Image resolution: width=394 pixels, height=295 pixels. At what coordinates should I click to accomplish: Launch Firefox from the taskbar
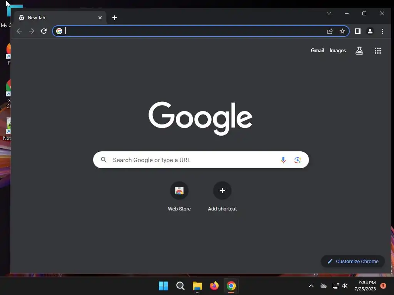coord(214,286)
